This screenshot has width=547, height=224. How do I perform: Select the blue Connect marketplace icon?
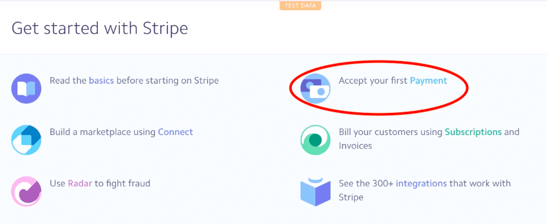[26, 140]
